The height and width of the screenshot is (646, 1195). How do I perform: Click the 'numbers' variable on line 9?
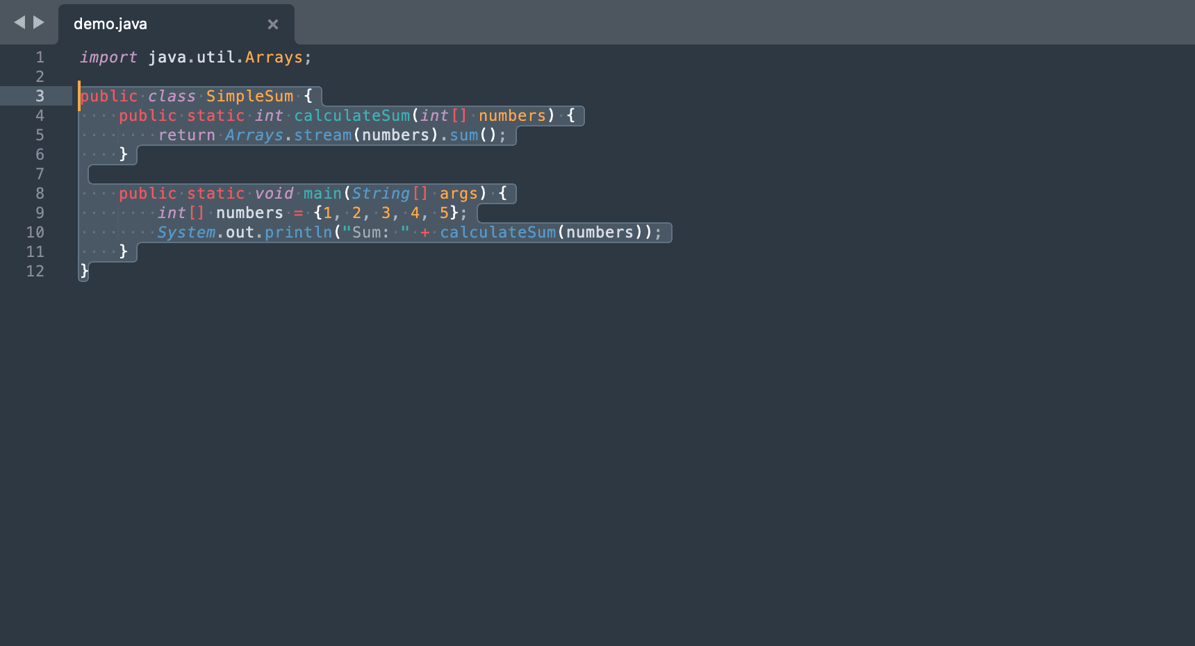pyautogui.click(x=249, y=213)
